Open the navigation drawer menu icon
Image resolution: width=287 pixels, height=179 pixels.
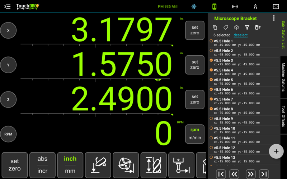7,6
